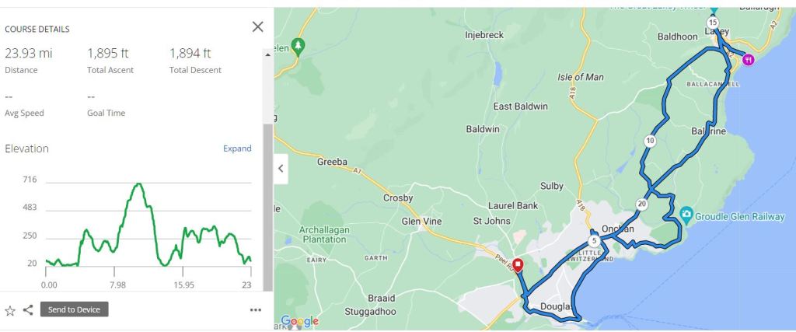Expand the Elevation chart
Screen dimensions: 796x332
[237, 149]
